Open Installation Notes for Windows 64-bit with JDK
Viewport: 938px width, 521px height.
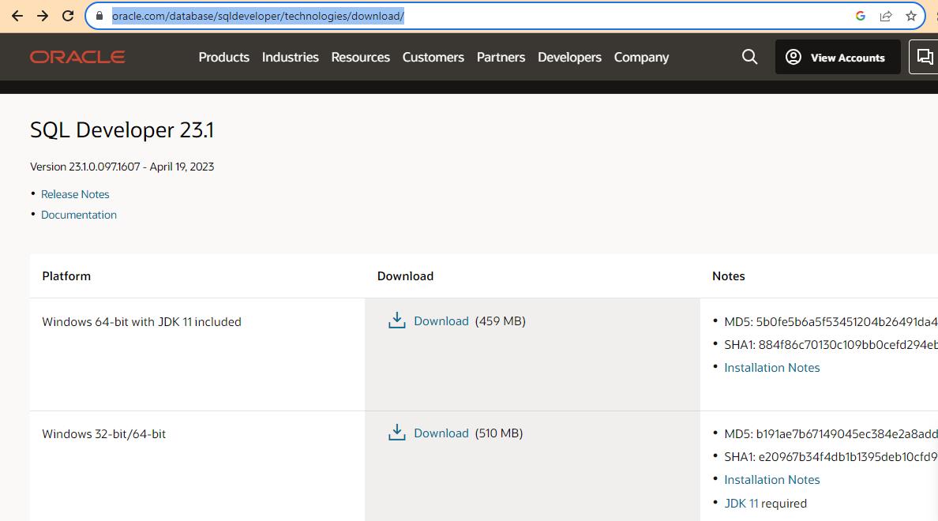point(771,368)
